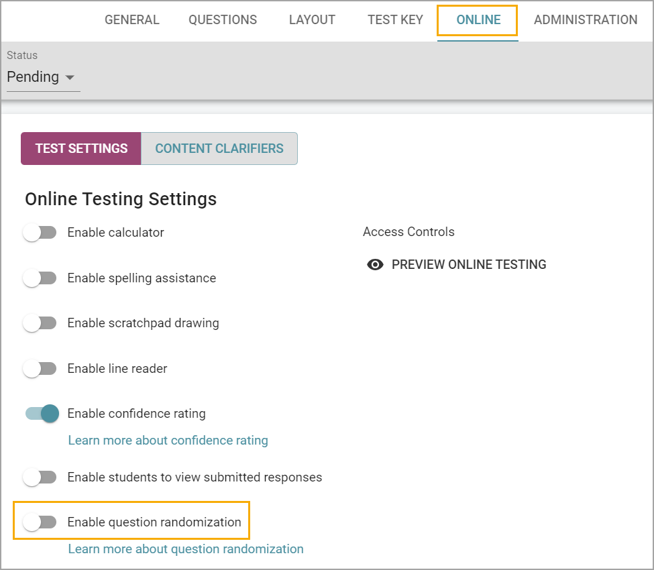The image size is (654, 570).
Task: Open Learn more about confidence rating link
Action: tap(168, 441)
